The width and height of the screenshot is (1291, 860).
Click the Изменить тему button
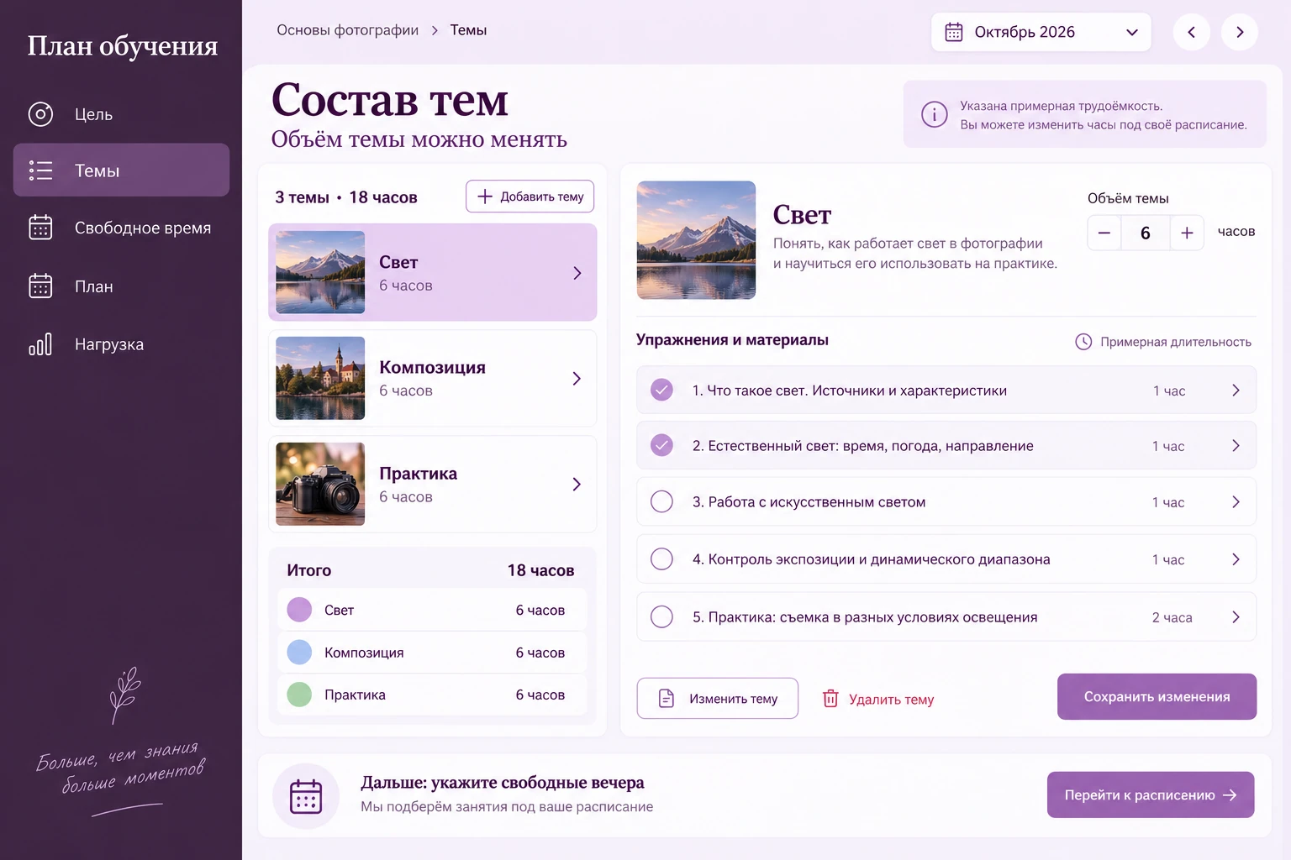point(718,698)
